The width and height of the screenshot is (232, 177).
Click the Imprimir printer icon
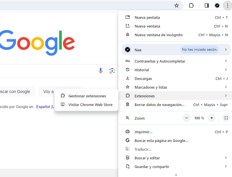click(128, 132)
